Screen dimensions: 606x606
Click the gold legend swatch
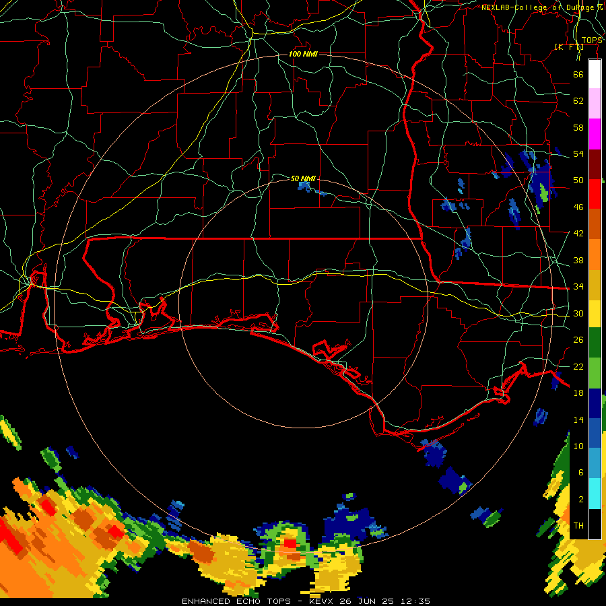pyautogui.click(x=595, y=285)
